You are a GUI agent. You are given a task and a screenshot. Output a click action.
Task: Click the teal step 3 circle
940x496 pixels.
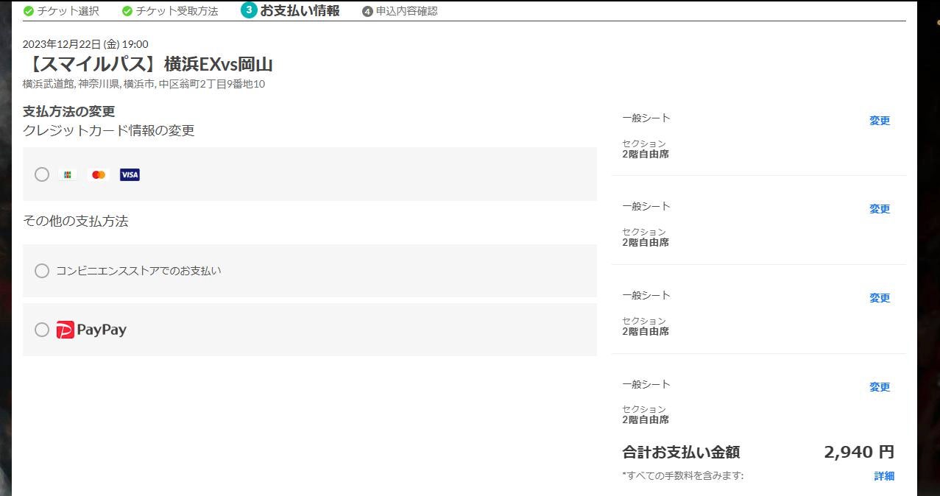click(x=249, y=10)
